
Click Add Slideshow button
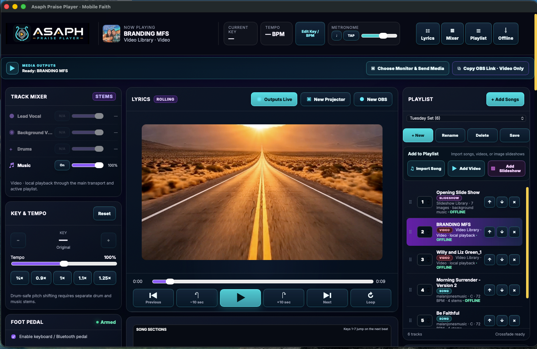[506, 168]
